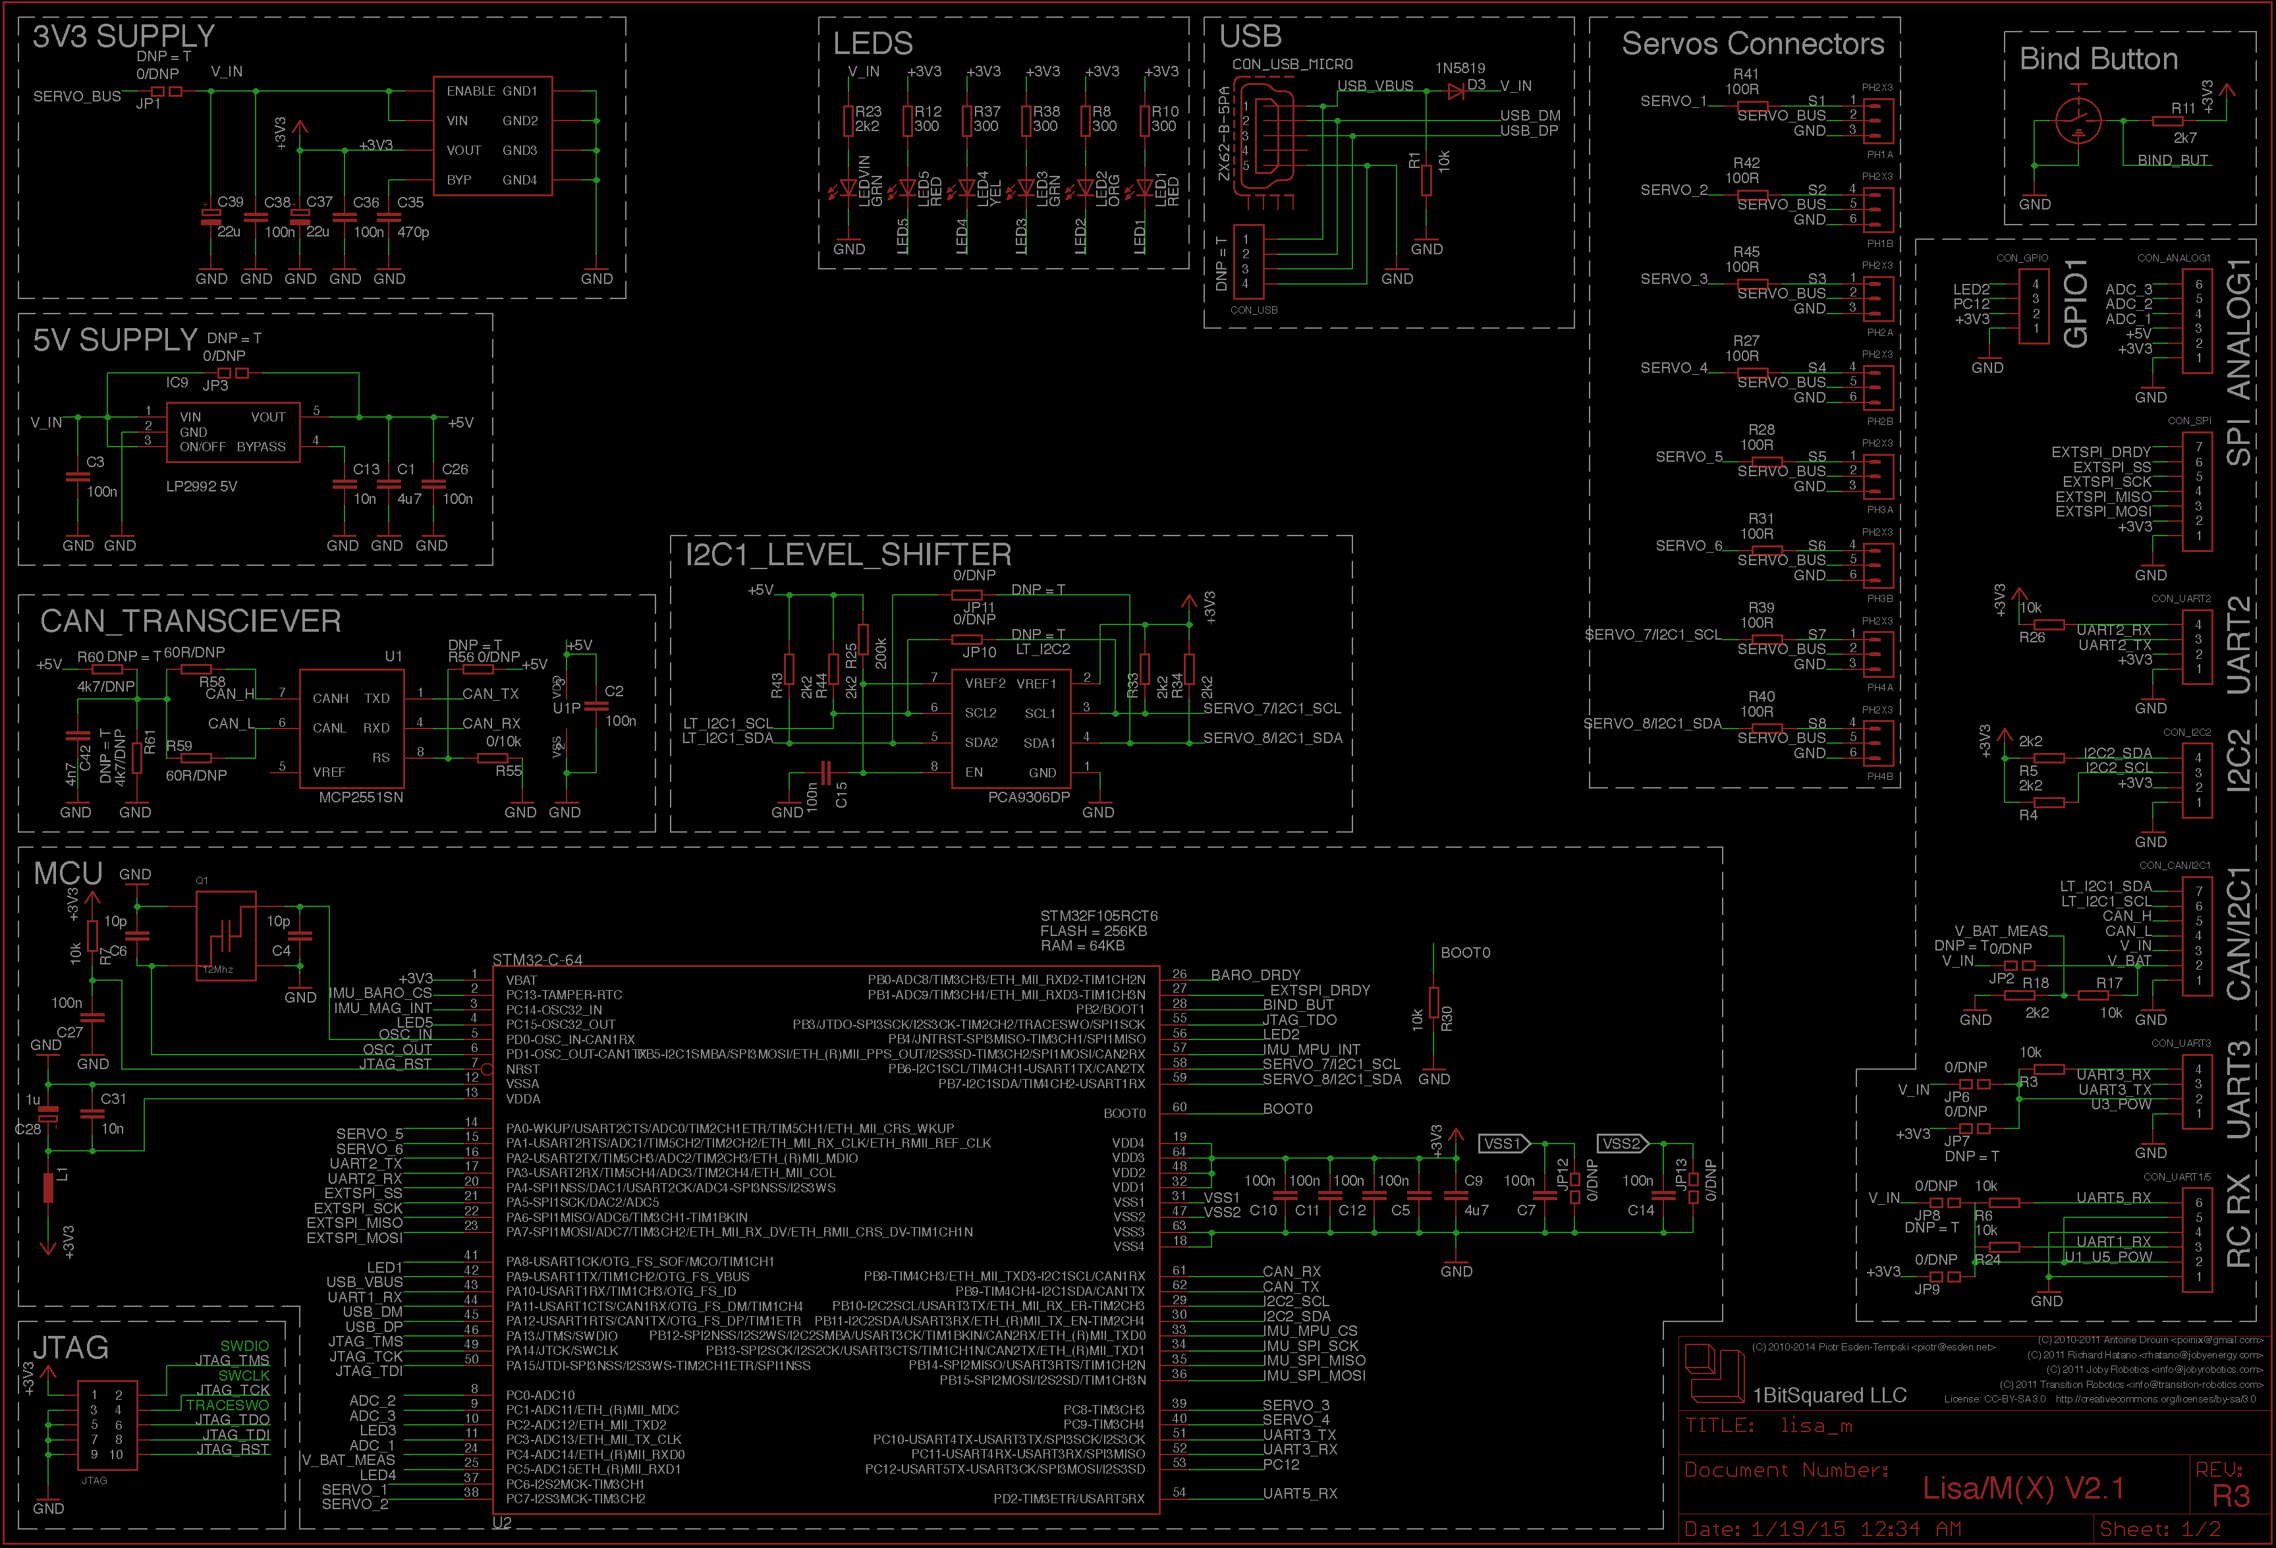Click the LP2992 5V regulator IC9
2276x1548 pixels.
click(233, 432)
